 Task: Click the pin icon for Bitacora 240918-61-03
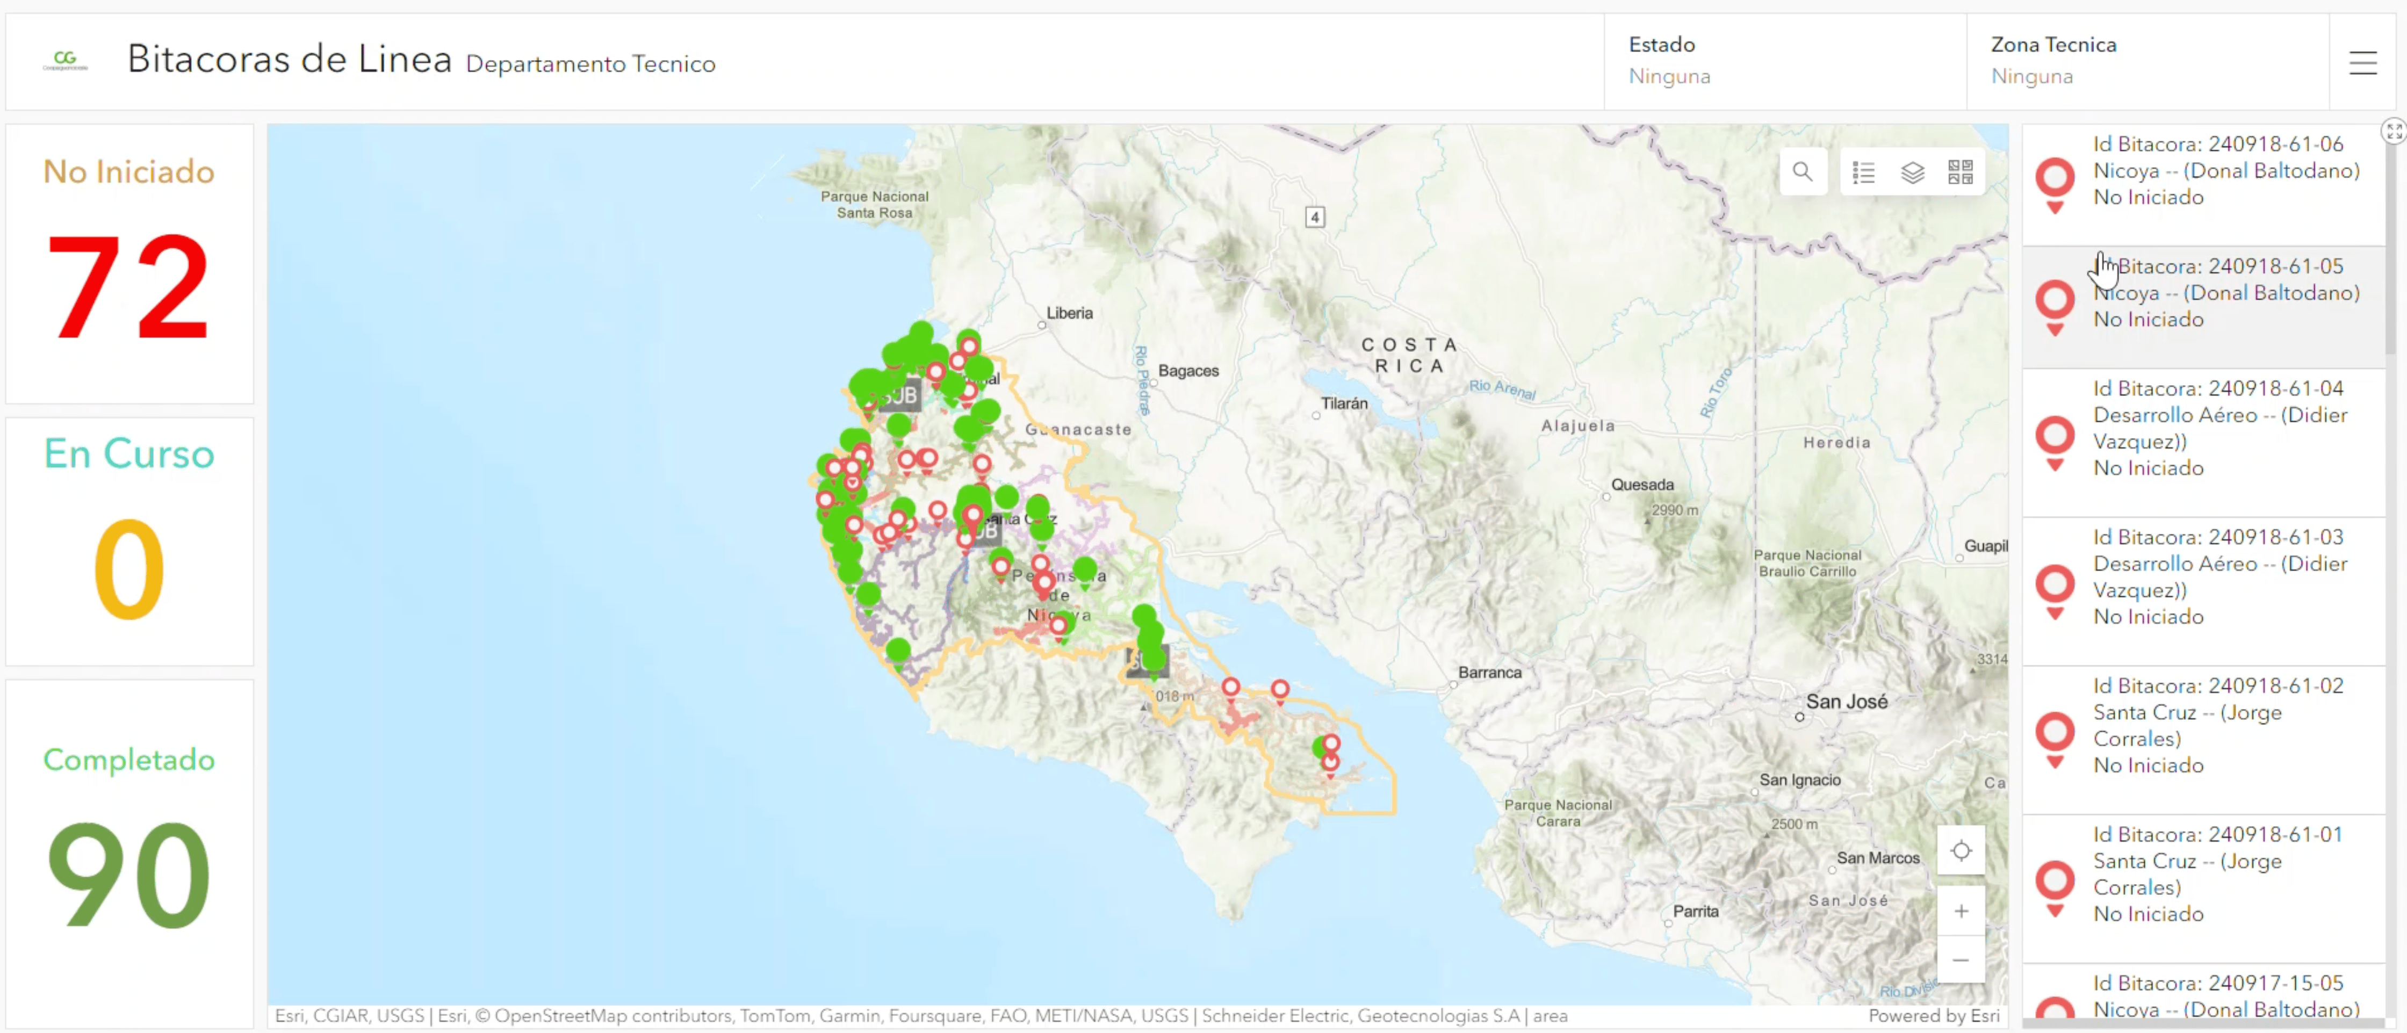pyautogui.click(x=2055, y=591)
